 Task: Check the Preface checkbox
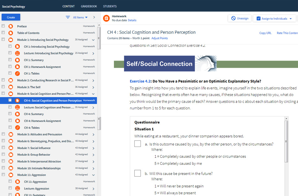pyautogui.click(x=3, y=26)
